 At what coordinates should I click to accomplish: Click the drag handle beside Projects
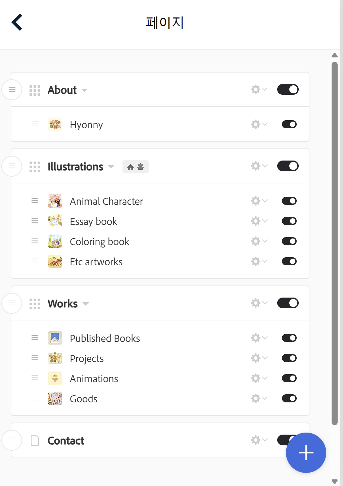click(x=35, y=358)
